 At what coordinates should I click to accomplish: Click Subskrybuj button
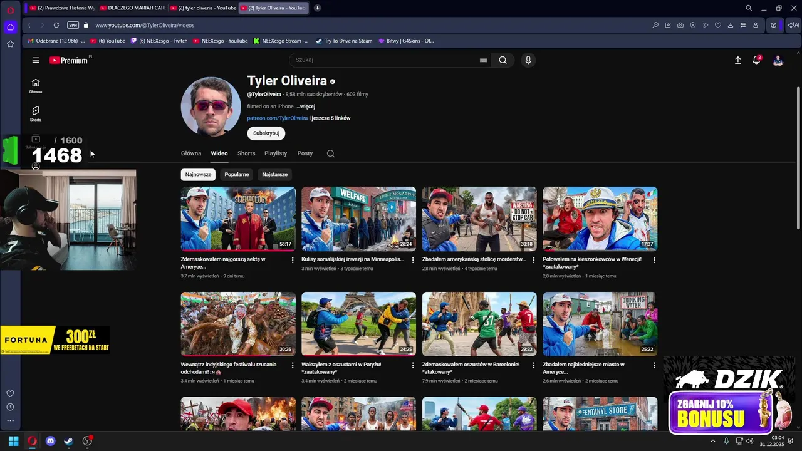(266, 133)
